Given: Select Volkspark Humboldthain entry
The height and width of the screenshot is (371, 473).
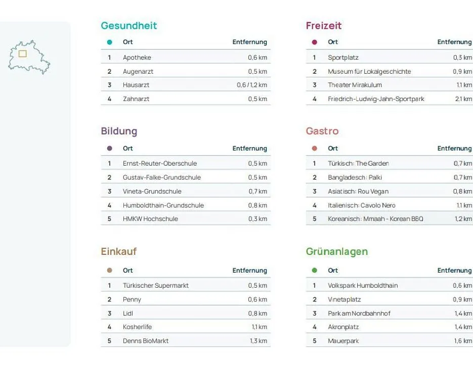Looking at the screenshot, I should [x=363, y=286].
